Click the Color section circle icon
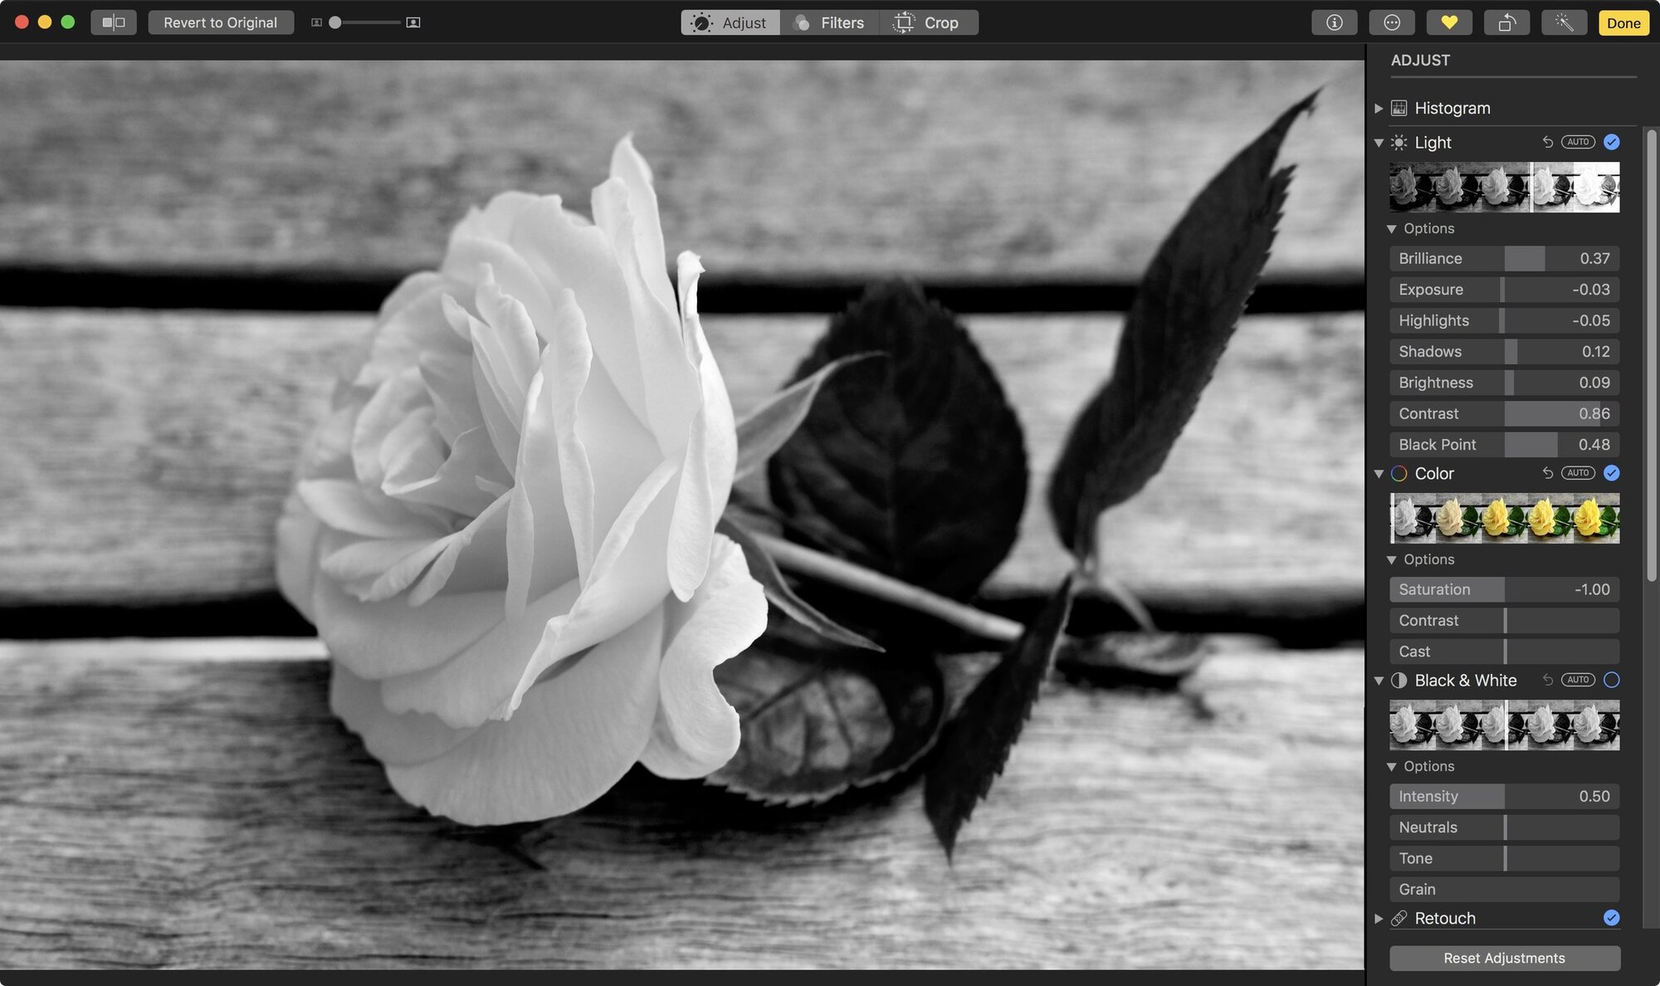 coord(1399,473)
